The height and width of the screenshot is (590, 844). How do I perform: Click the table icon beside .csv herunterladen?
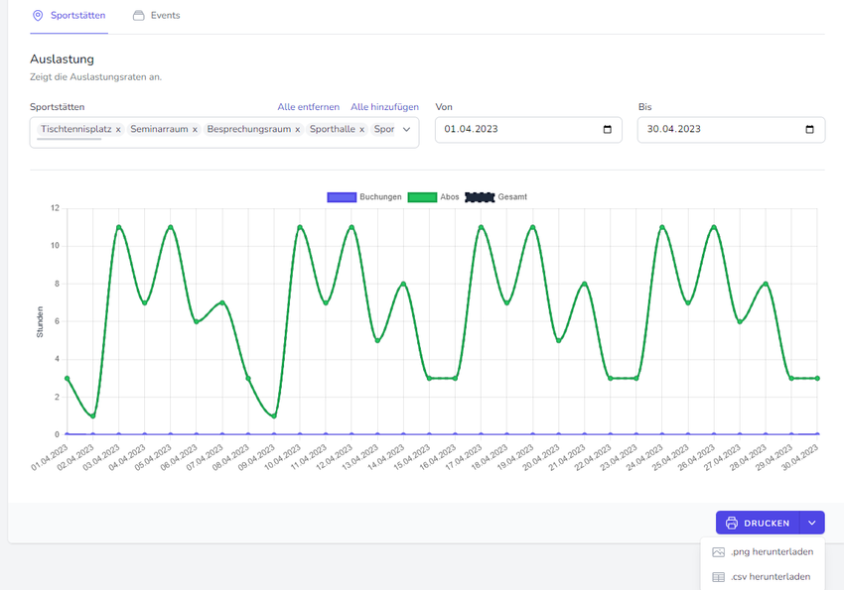coord(719,577)
